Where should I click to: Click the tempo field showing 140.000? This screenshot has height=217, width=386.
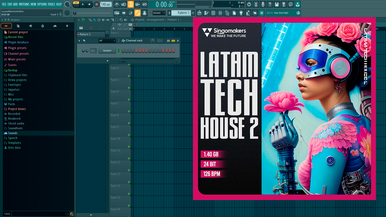click(x=106, y=4)
